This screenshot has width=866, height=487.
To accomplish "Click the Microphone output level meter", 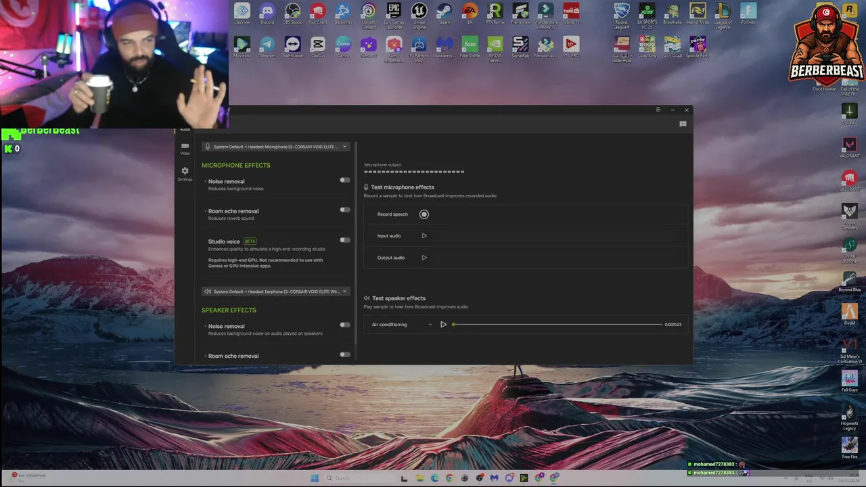I will pyautogui.click(x=414, y=172).
